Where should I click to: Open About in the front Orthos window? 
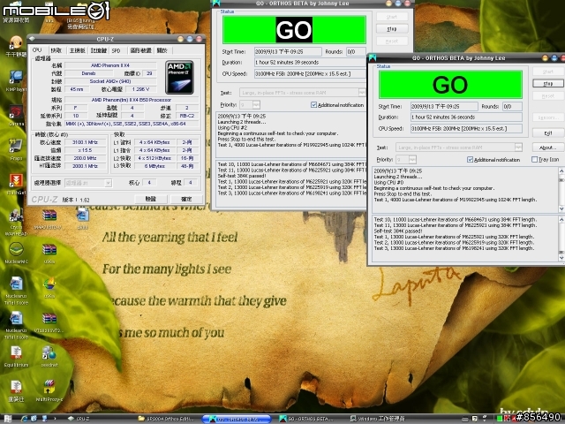[x=548, y=148]
